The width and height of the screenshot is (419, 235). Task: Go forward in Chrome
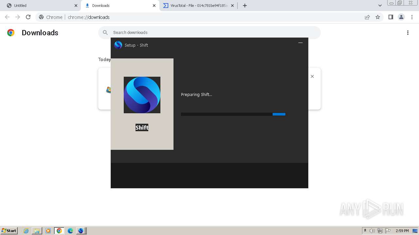coord(18,17)
